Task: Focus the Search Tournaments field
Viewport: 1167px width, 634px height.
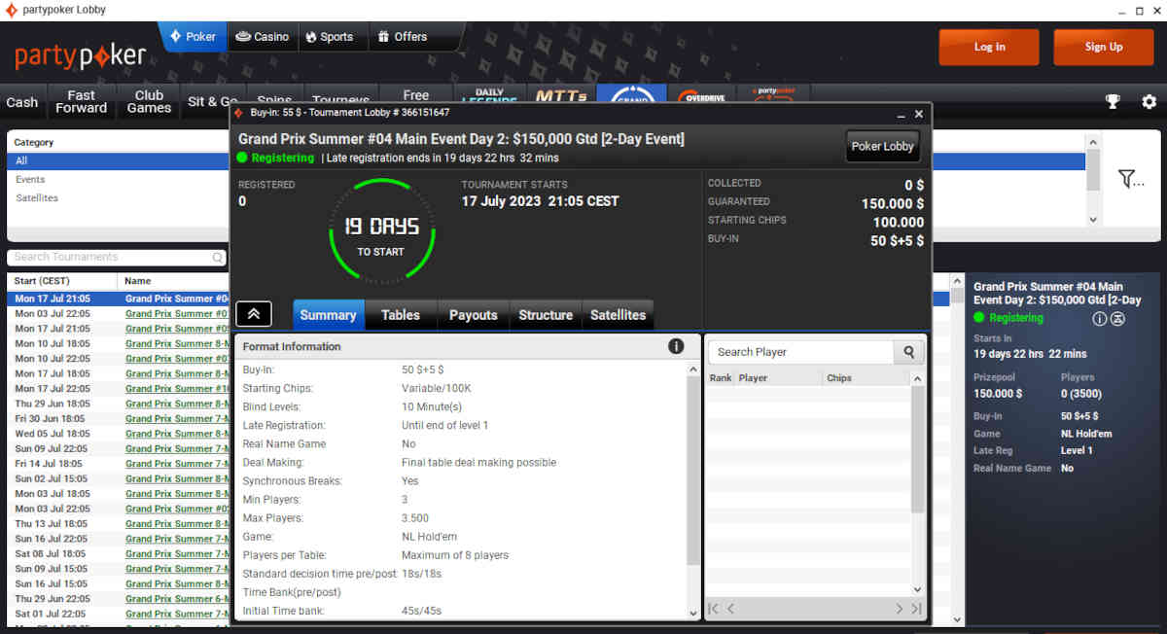Action: (x=109, y=258)
